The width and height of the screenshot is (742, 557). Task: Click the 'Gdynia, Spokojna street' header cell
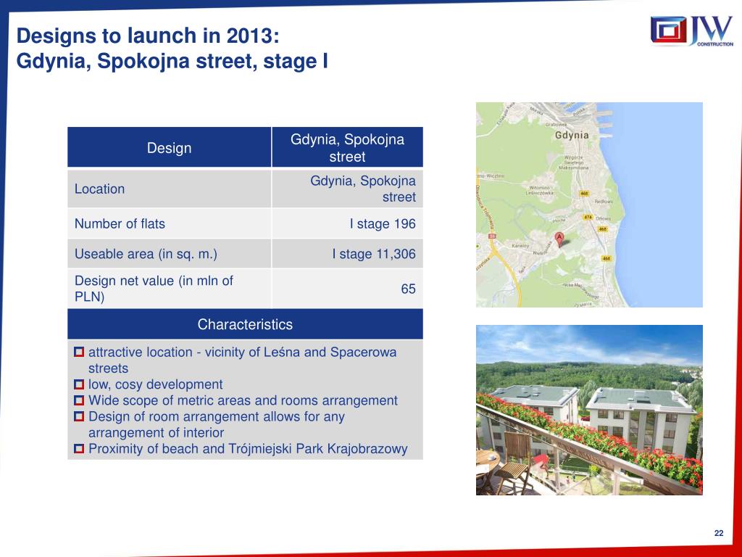pos(347,147)
